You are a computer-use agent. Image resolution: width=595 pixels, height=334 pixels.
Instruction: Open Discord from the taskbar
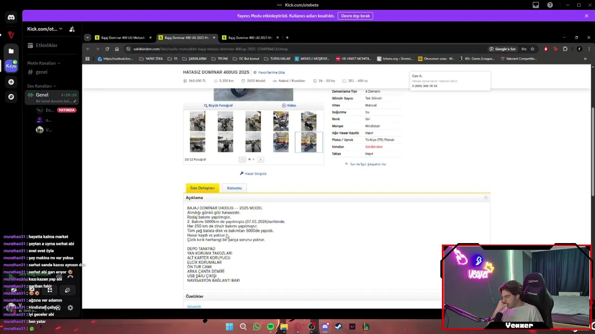tap(325, 327)
